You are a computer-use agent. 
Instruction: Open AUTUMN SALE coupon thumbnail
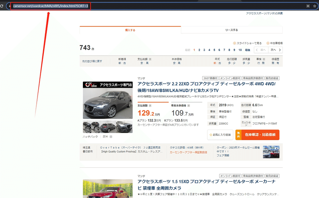coord(271,152)
